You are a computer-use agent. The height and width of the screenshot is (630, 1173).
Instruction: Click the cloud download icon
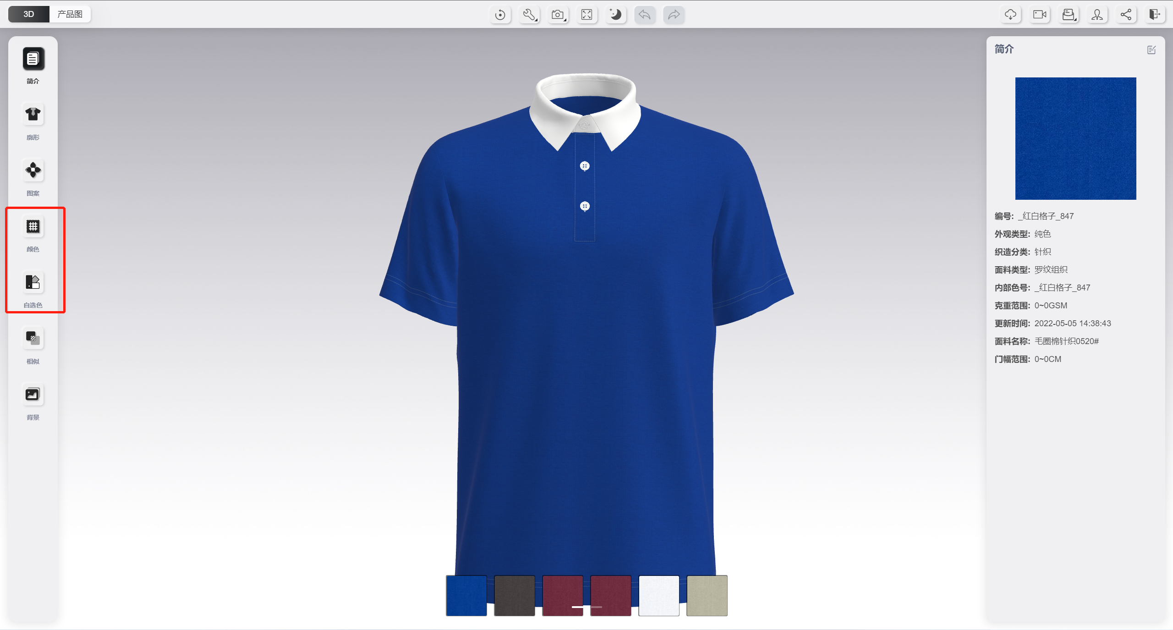(1010, 15)
